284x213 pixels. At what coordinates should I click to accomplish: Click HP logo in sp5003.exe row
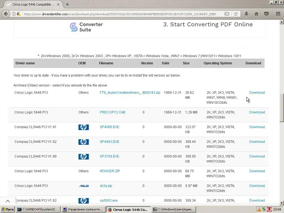[x=83, y=201]
